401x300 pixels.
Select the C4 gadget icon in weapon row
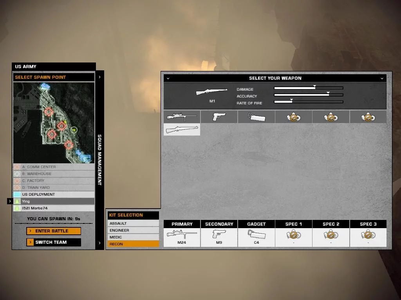click(256, 116)
